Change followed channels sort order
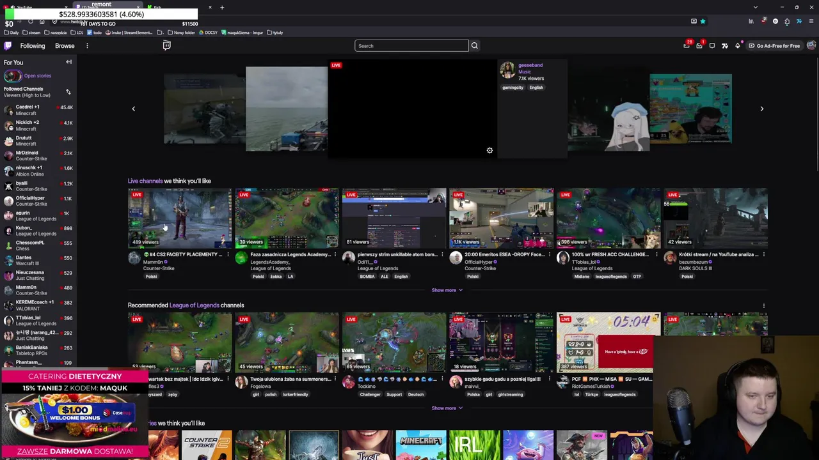Image resolution: width=819 pixels, height=460 pixels. [68, 92]
